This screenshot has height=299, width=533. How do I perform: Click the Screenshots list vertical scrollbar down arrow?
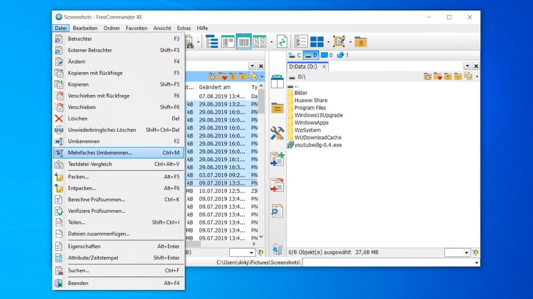pos(261,237)
